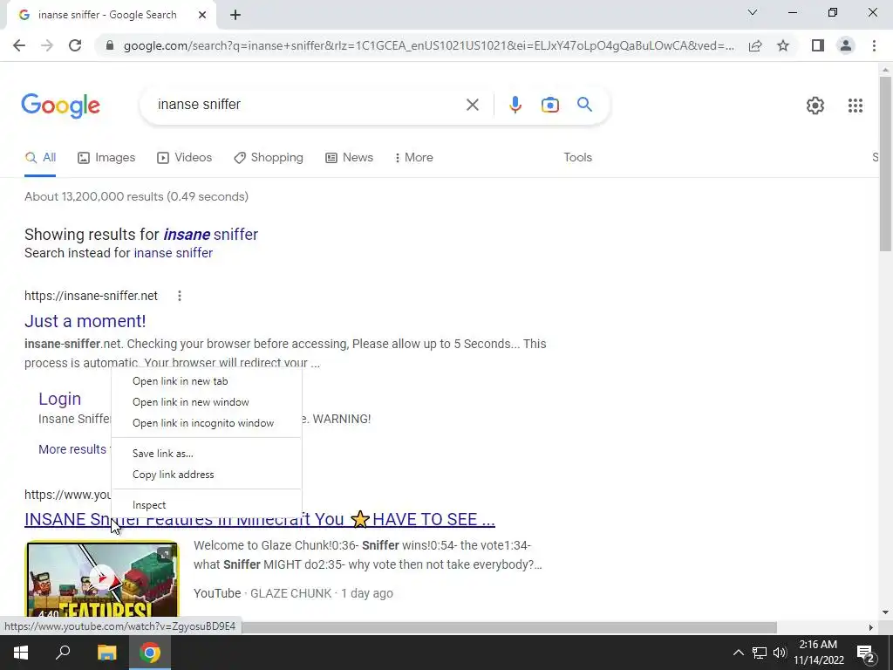Open the tab search chevron
Viewport: 893px width, 670px height.
pyautogui.click(x=753, y=12)
